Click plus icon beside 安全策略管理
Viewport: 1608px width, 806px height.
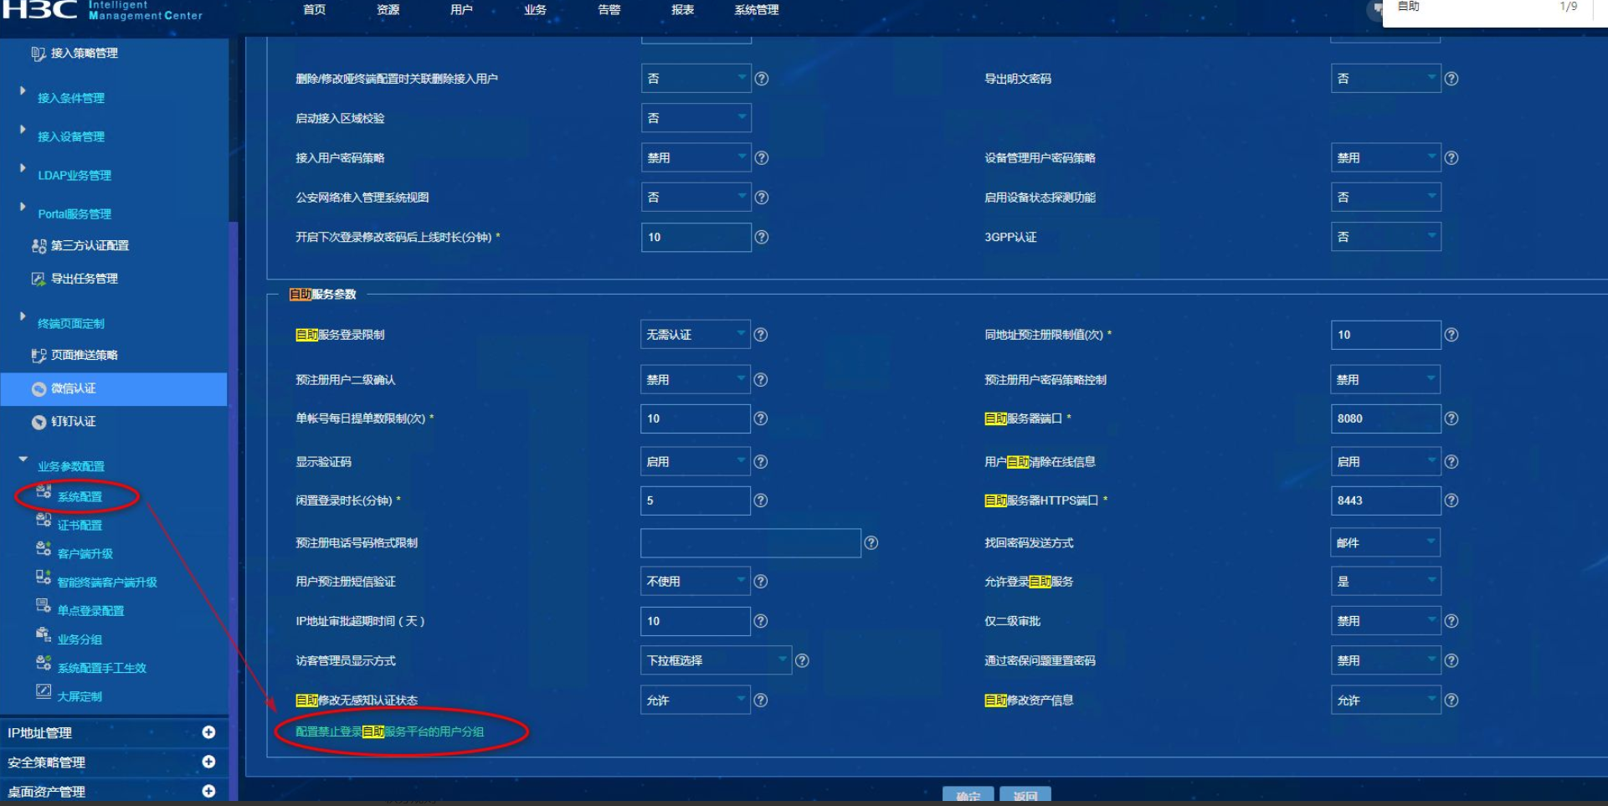[208, 762]
